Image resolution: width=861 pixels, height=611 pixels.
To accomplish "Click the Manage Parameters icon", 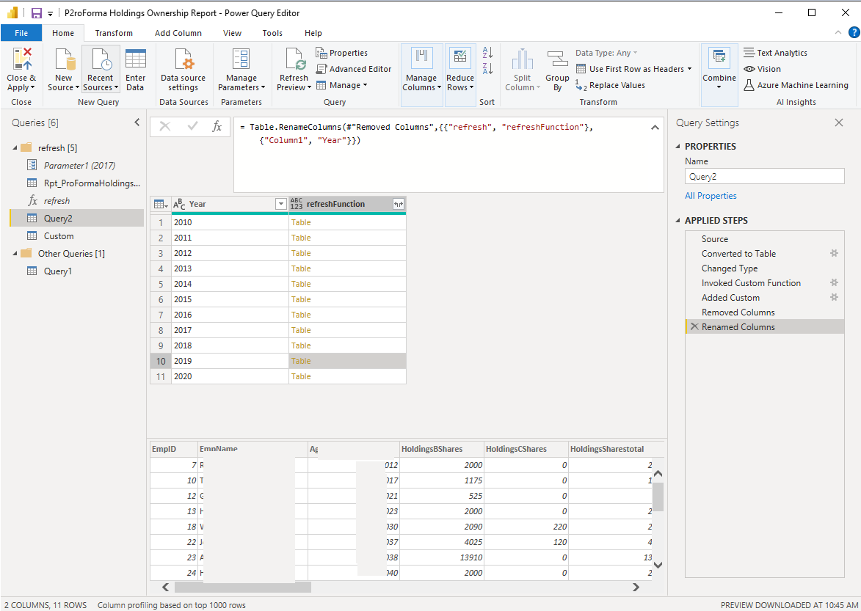I will (x=241, y=60).
